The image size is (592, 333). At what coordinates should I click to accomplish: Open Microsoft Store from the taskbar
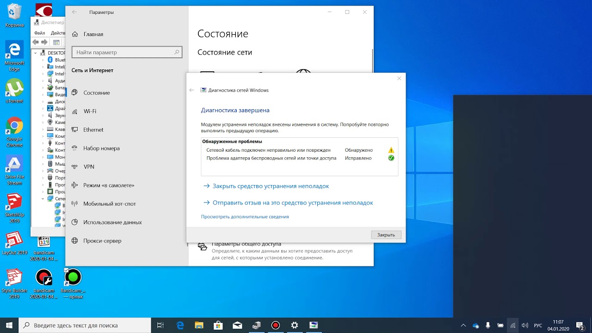218,325
